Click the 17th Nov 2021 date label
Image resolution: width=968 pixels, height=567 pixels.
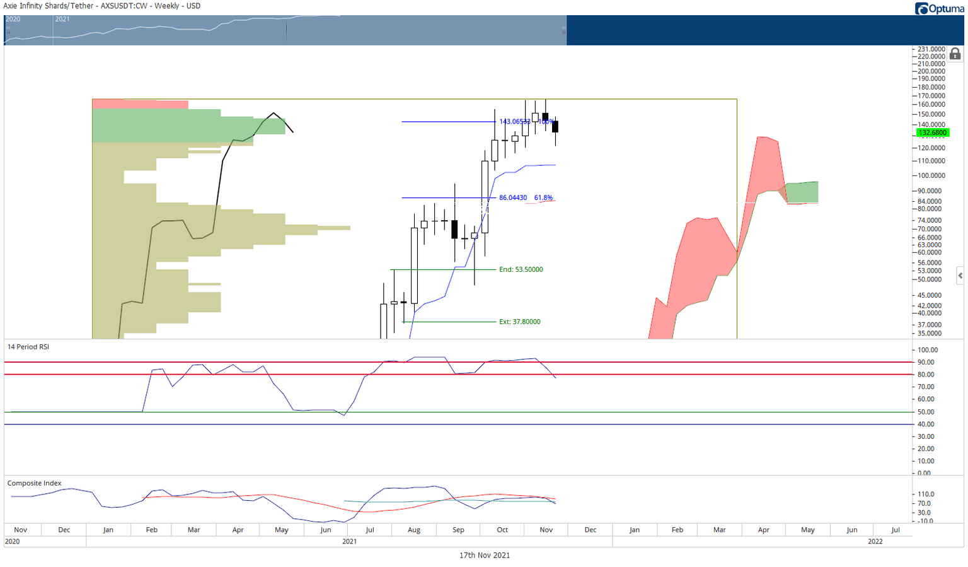[x=485, y=555]
